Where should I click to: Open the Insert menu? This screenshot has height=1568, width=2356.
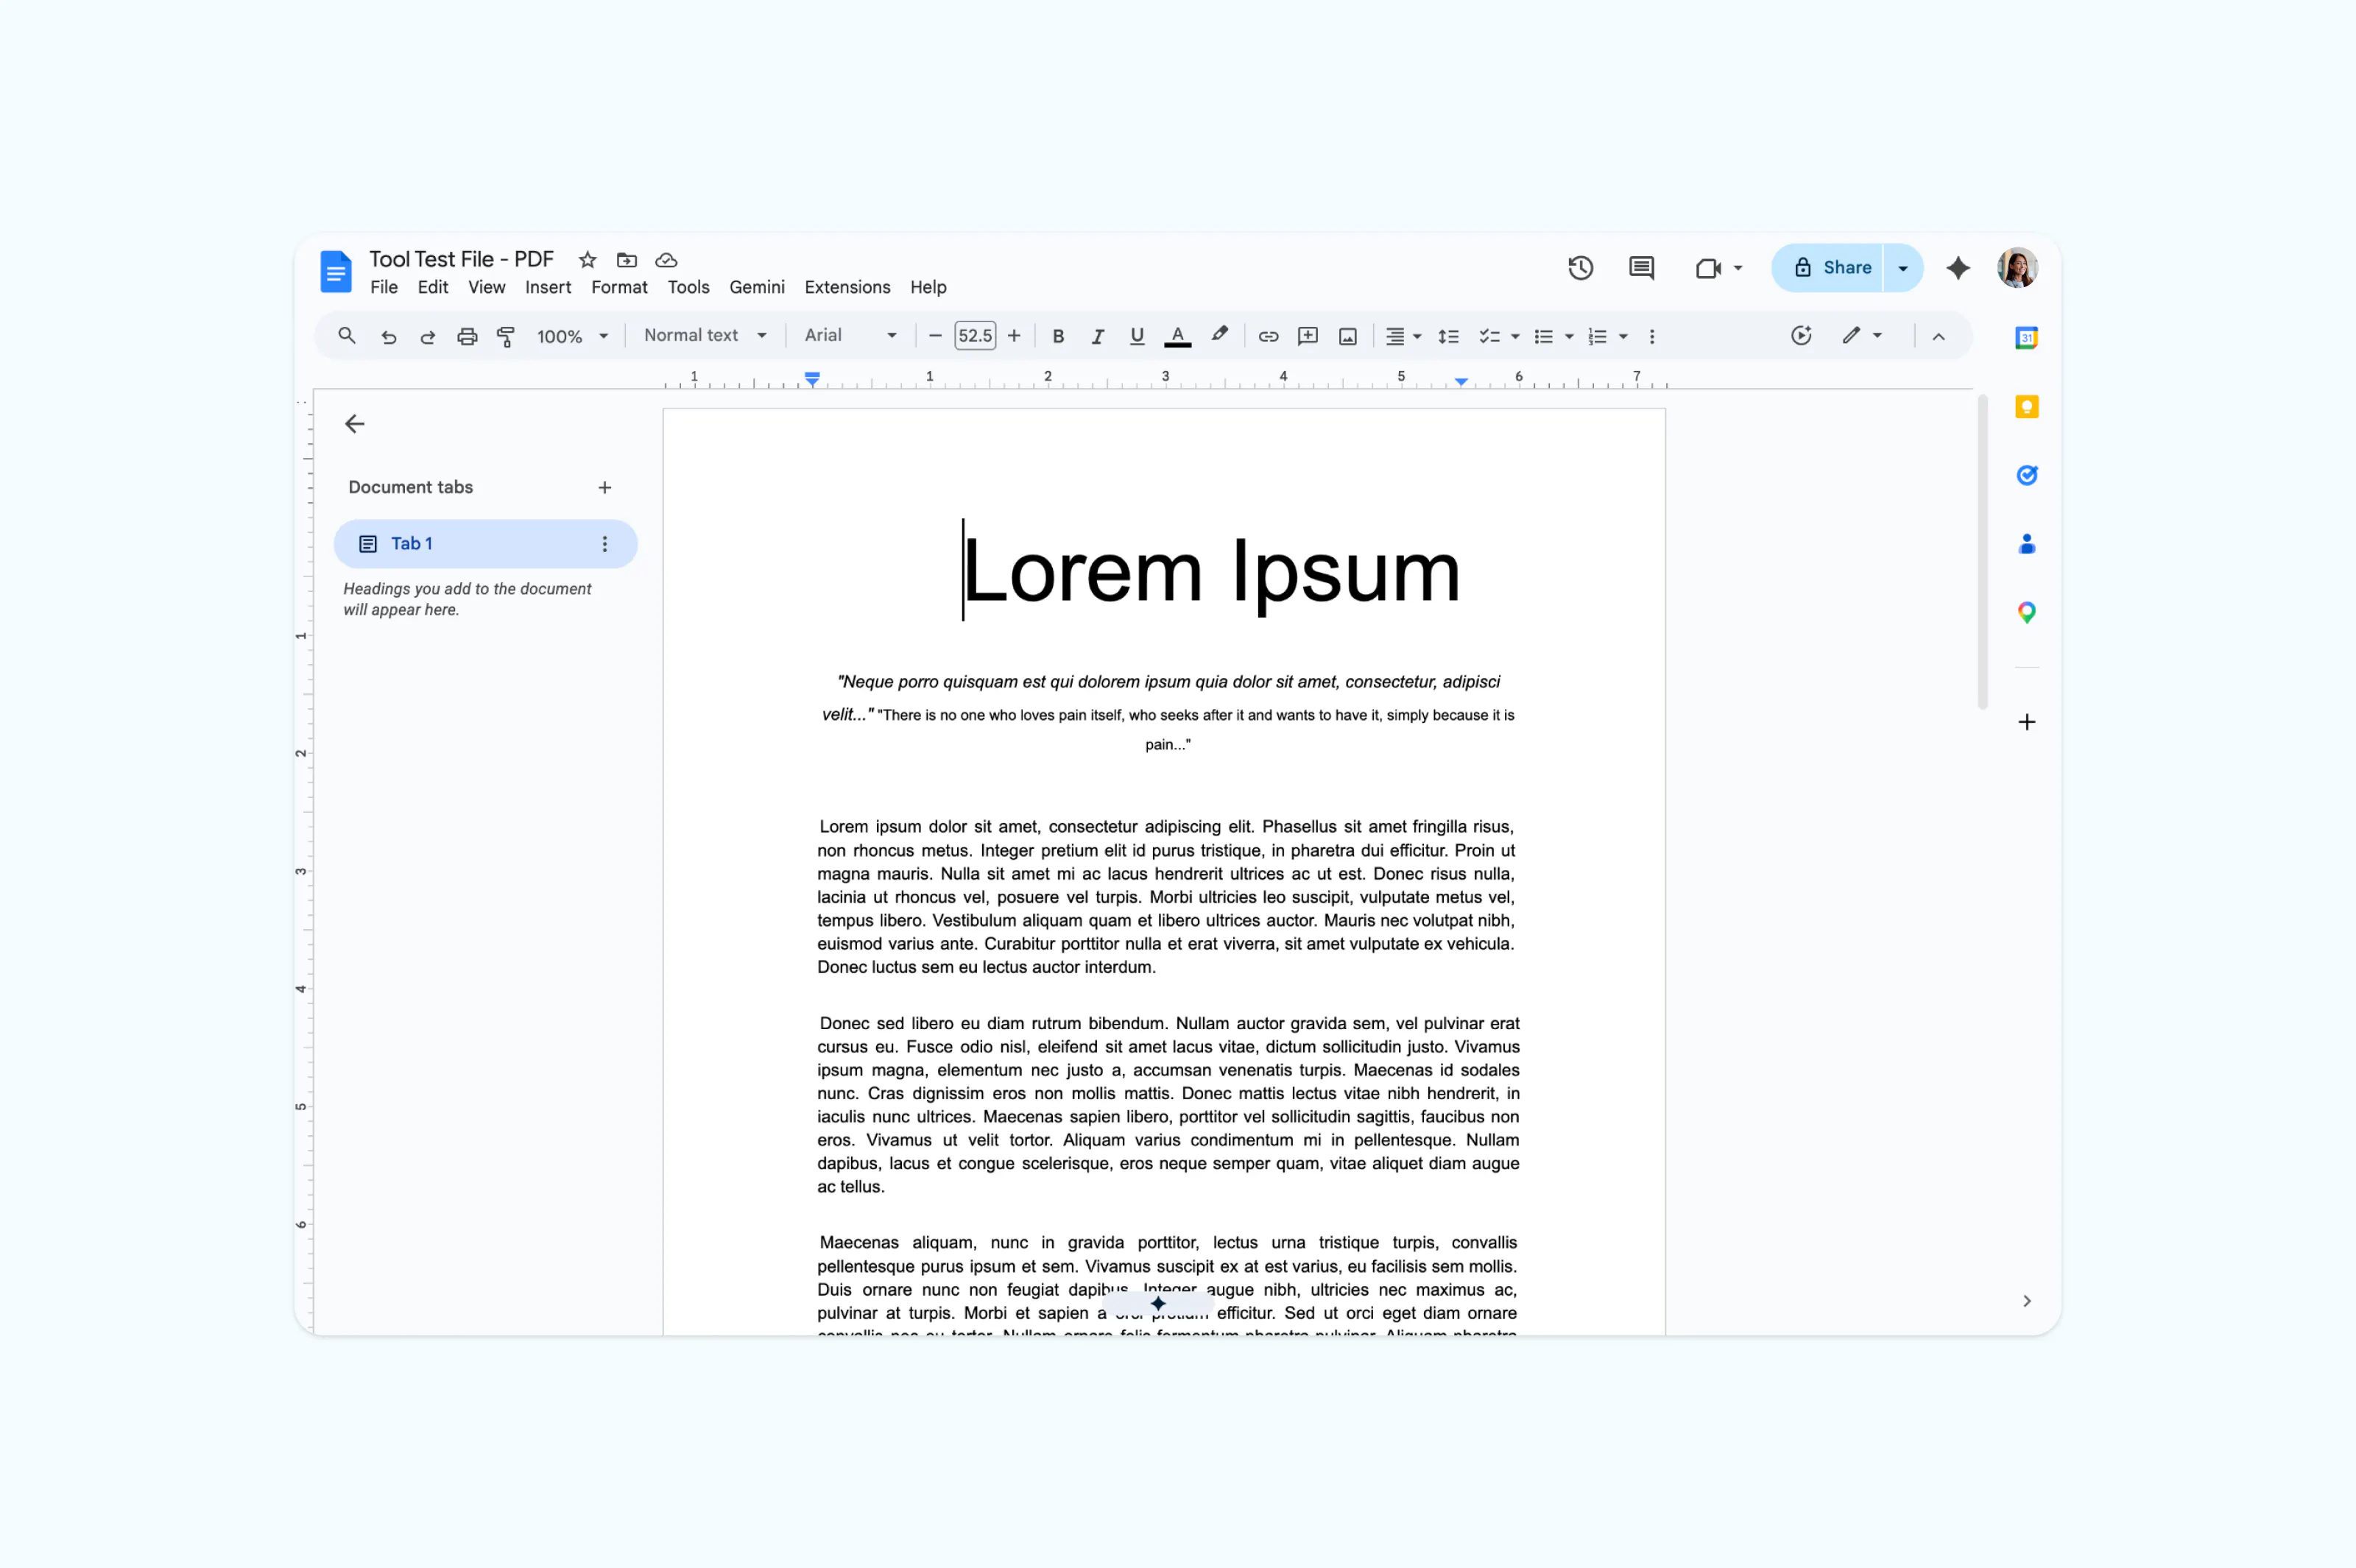[548, 288]
